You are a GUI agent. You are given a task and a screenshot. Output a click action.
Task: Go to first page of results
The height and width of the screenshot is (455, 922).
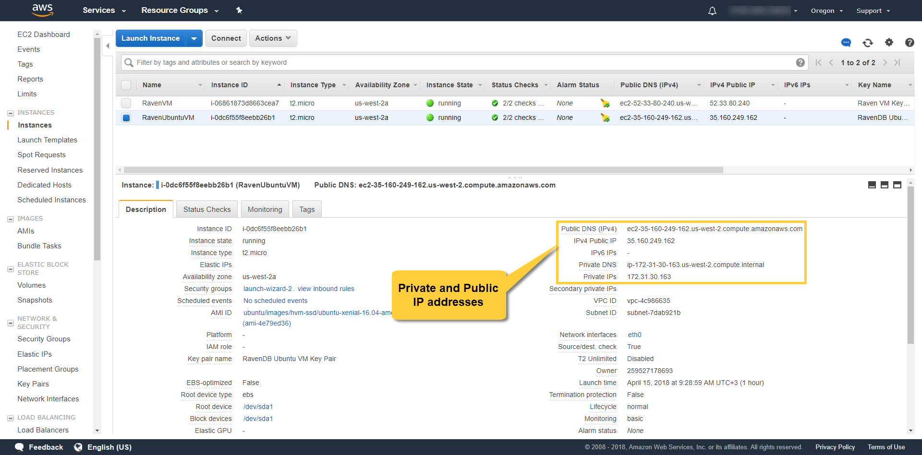click(x=818, y=62)
